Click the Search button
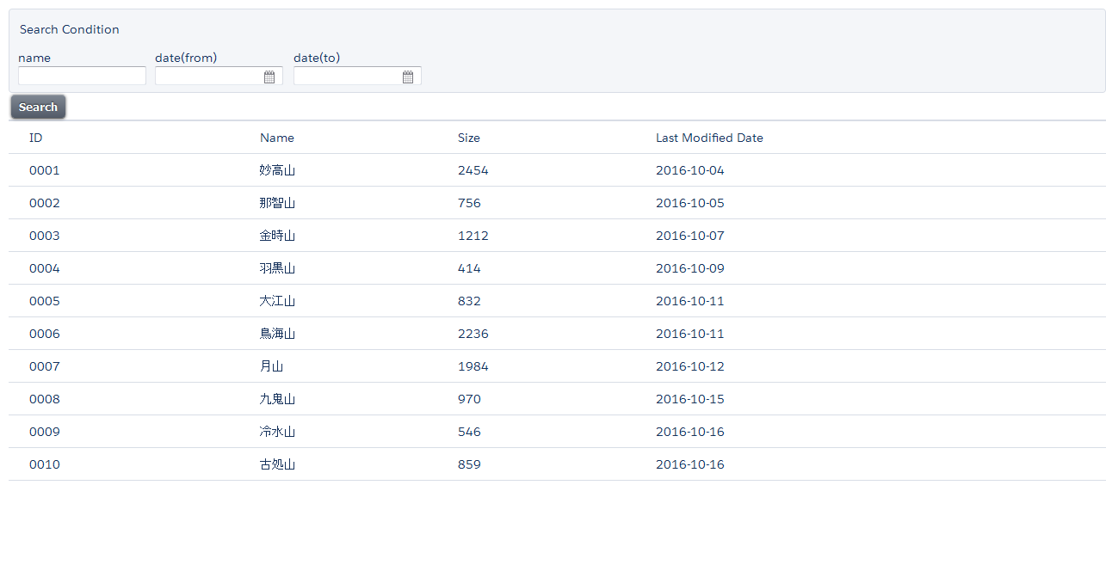The width and height of the screenshot is (1106, 565). [38, 107]
